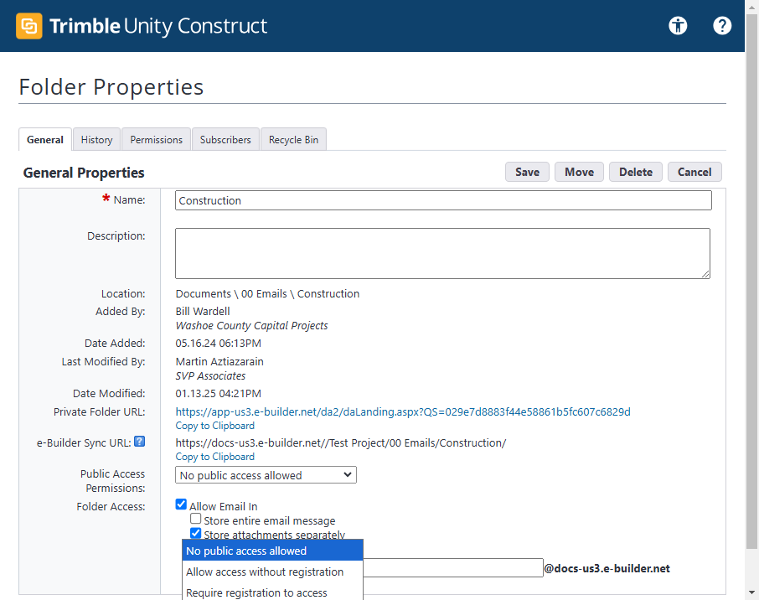Image resolution: width=759 pixels, height=600 pixels.
Task: Switch to the General tab
Action: (x=45, y=139)
